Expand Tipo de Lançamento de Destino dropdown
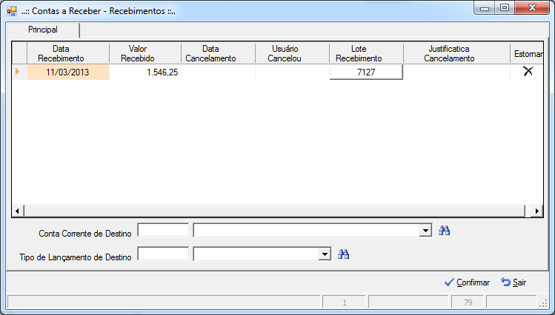The width and height of the screenshot is (555, 315). click(325, 254)
